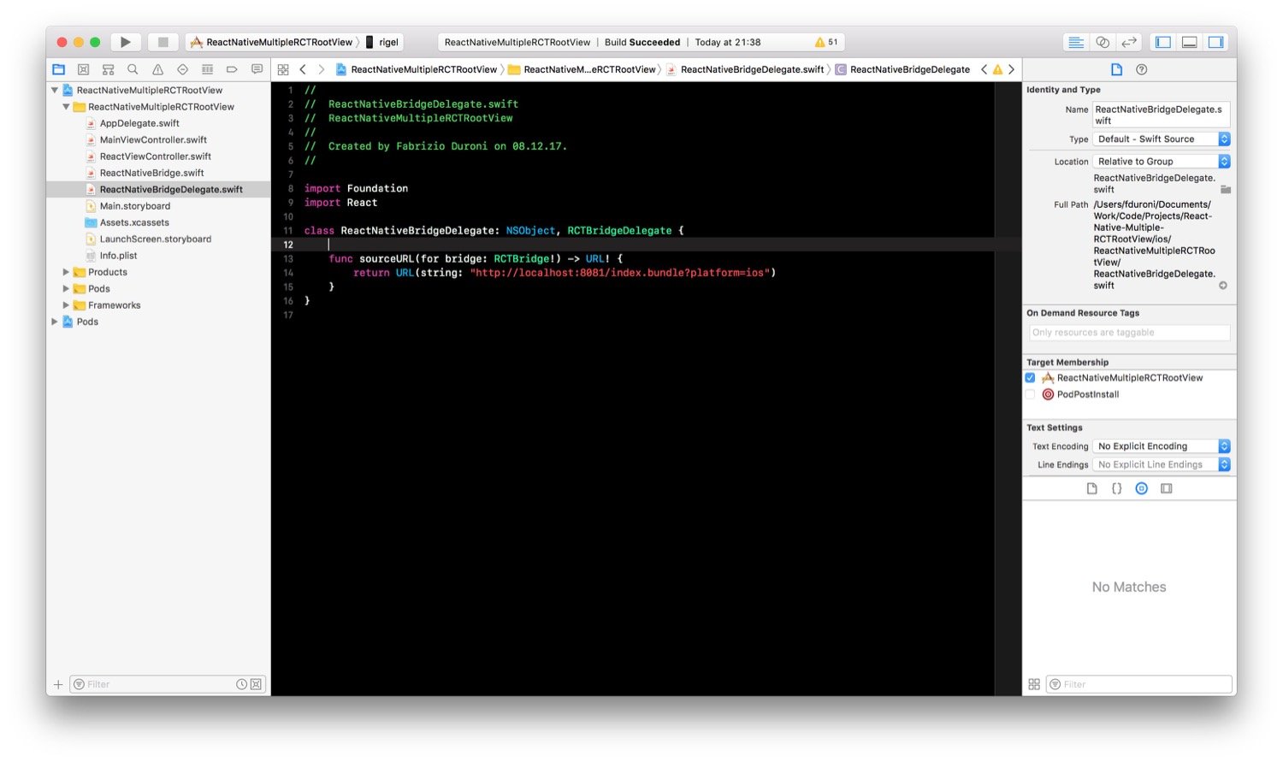Open the Report navigator
This screenshot has height=762, width=1283.
click(257, 69)
